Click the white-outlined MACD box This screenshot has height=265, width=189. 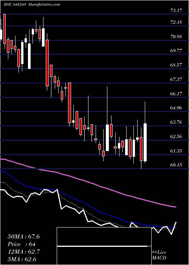tap(104, 246)
